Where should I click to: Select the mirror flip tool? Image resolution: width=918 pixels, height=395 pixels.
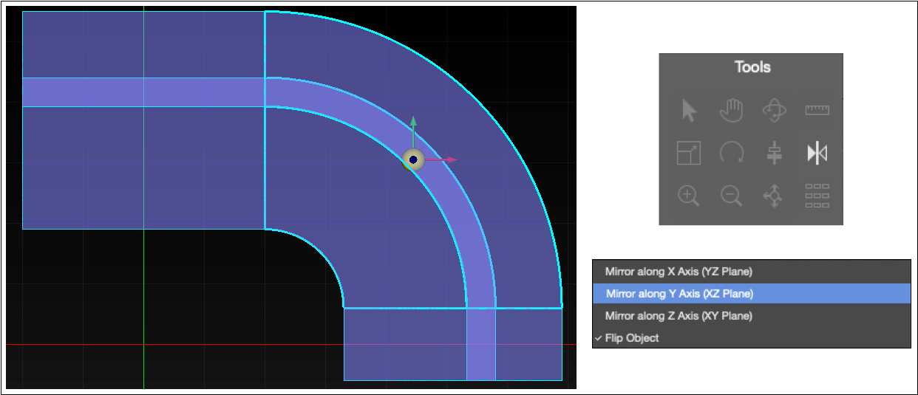tap(817, 154)
